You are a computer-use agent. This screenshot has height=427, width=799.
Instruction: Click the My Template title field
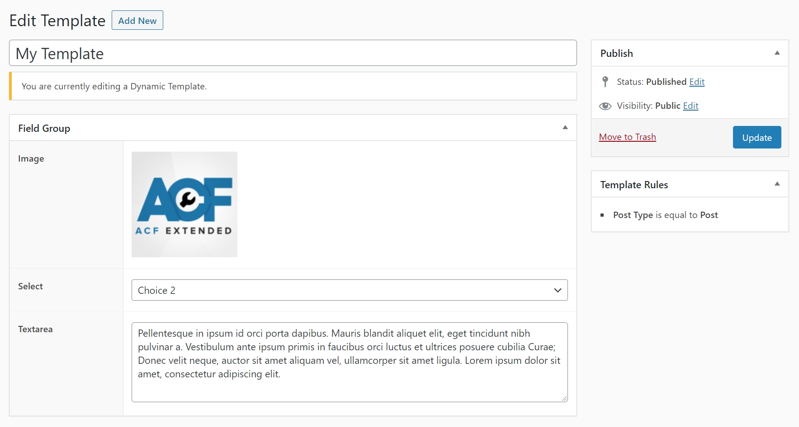(x=293, y=53)
